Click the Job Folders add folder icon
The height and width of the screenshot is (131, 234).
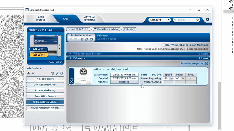(x=62, y=73)
